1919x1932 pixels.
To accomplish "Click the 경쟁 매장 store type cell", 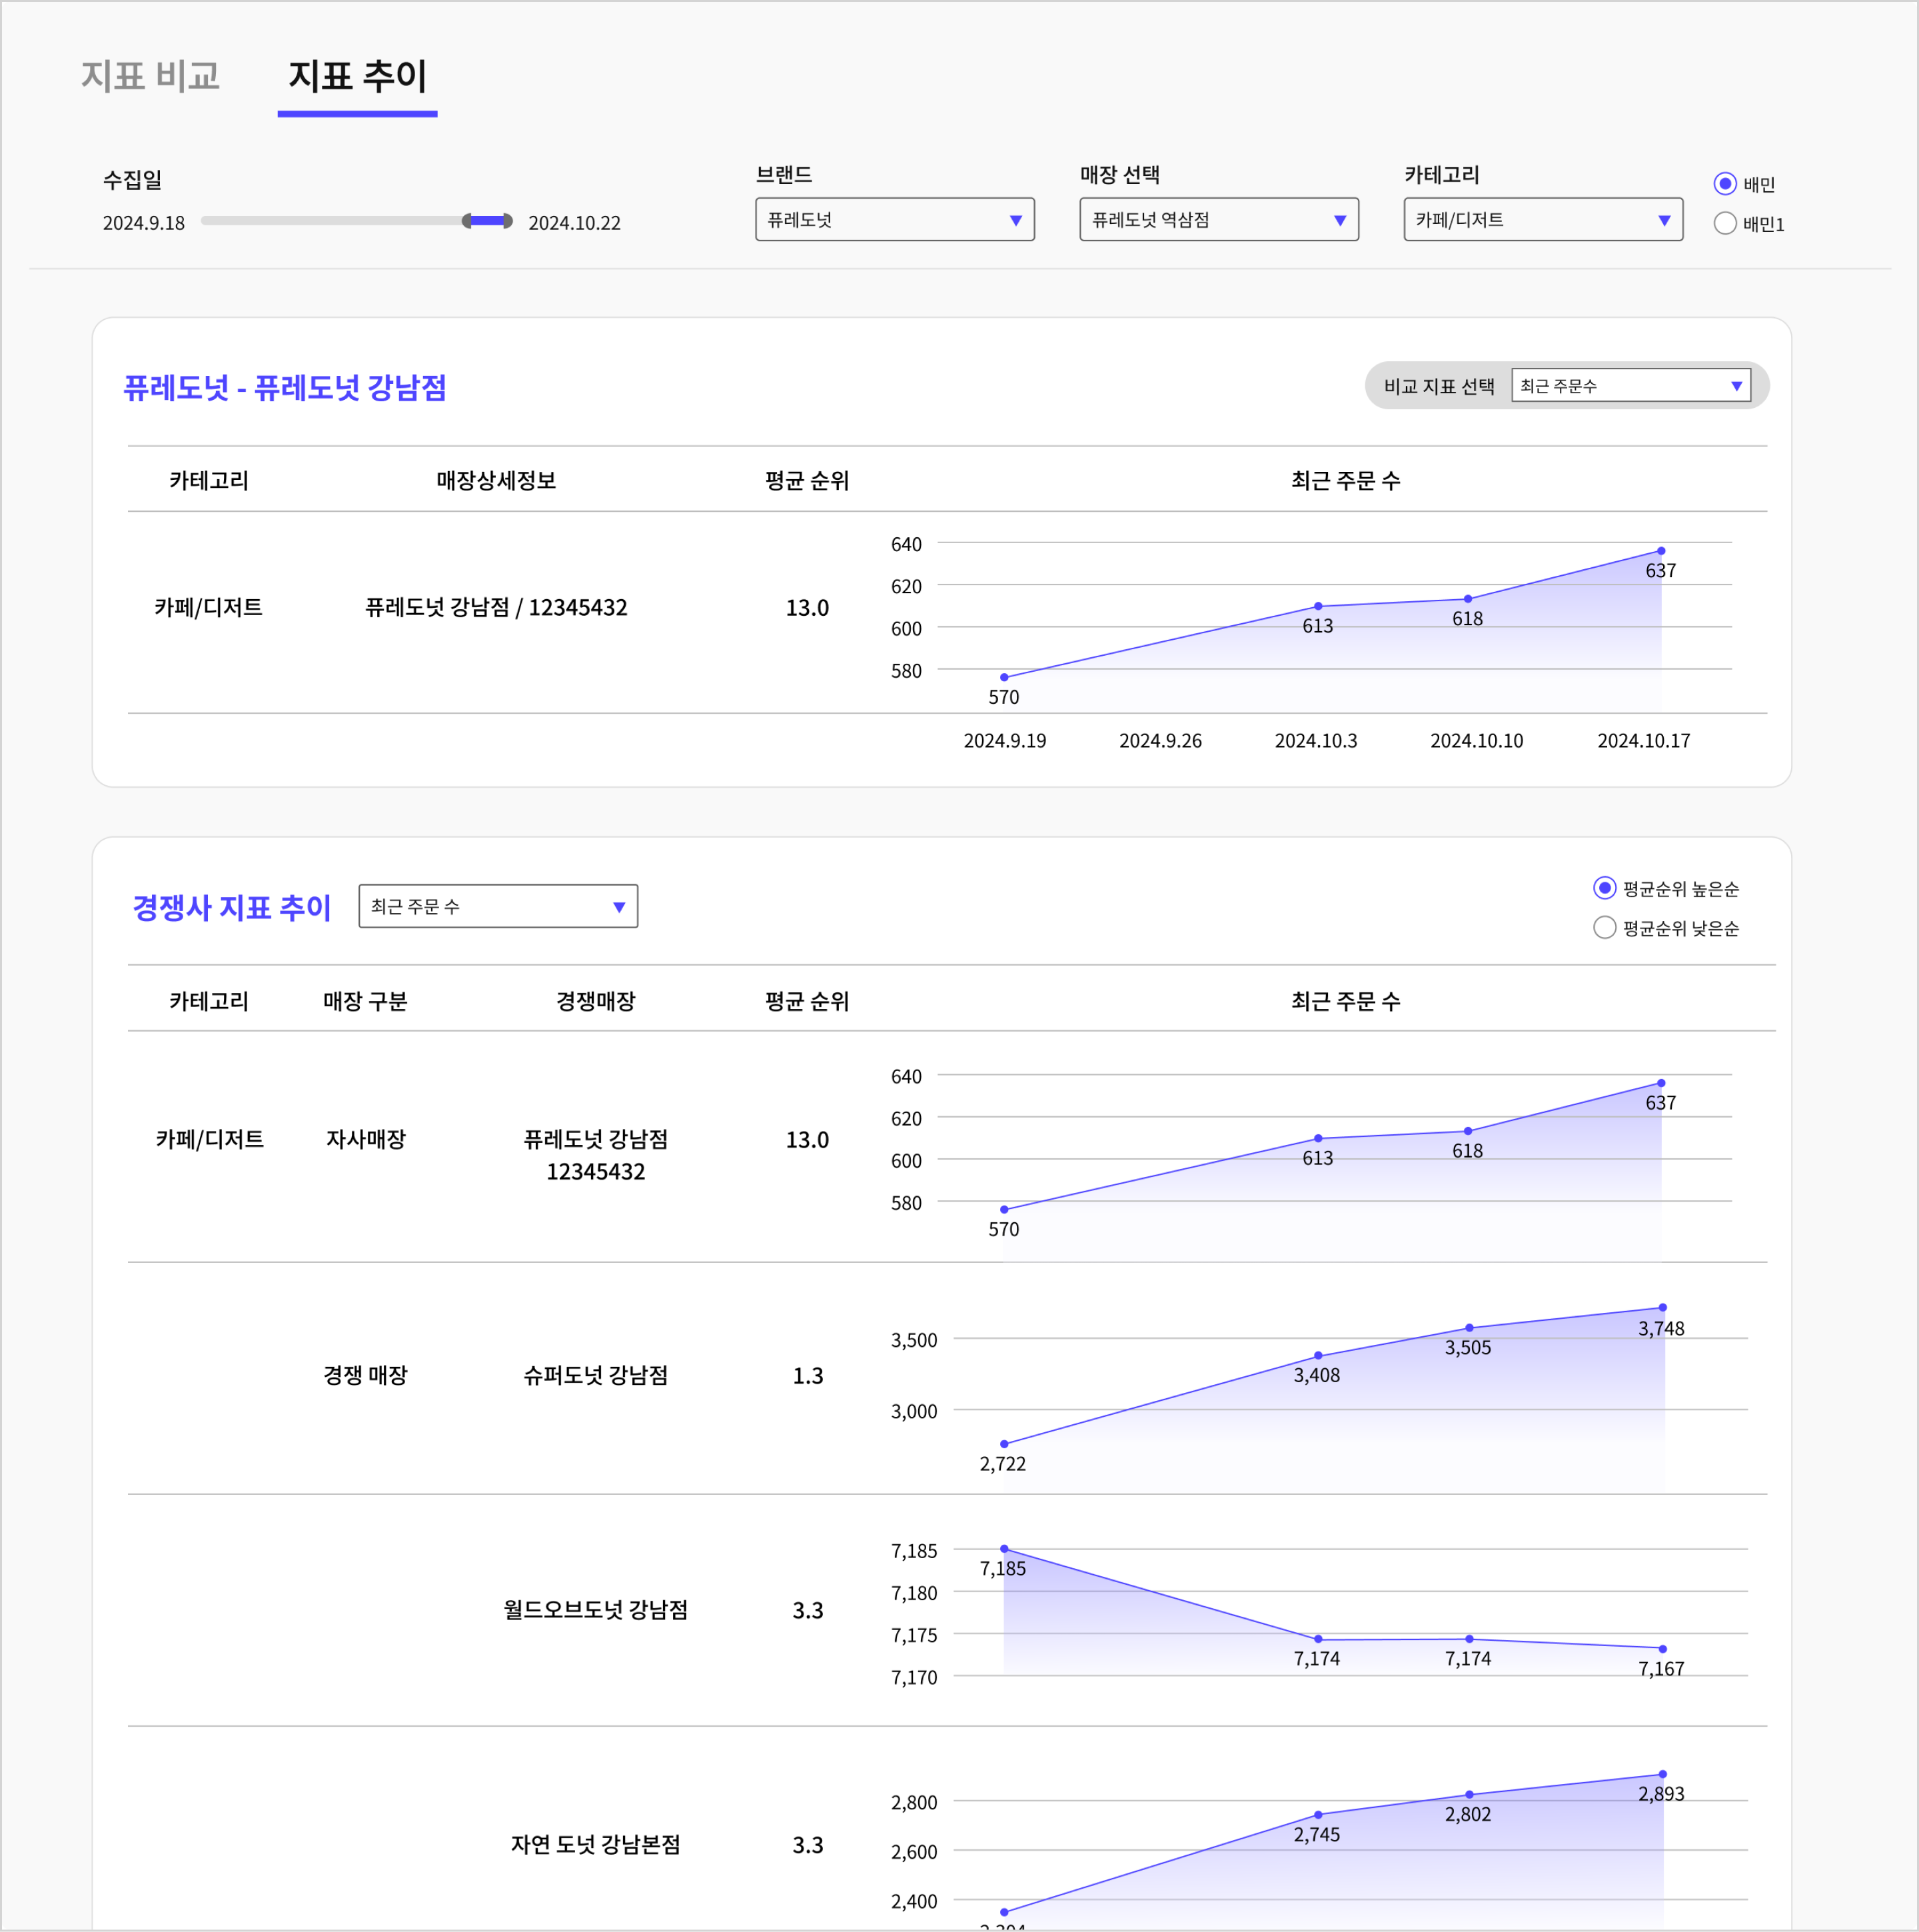I will click(365, 1375).
